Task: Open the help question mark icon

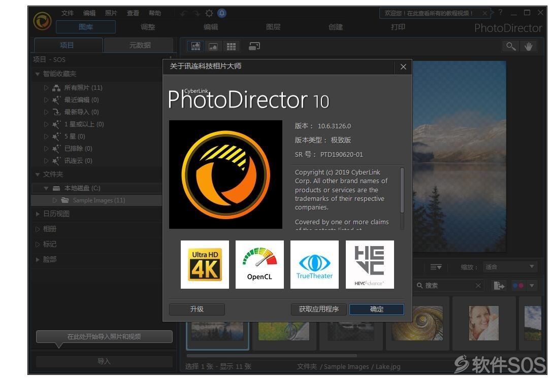Action: 500,13
